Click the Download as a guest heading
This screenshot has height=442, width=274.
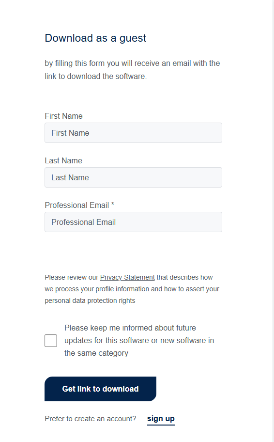pyautogui.click(x=95, y=38)
